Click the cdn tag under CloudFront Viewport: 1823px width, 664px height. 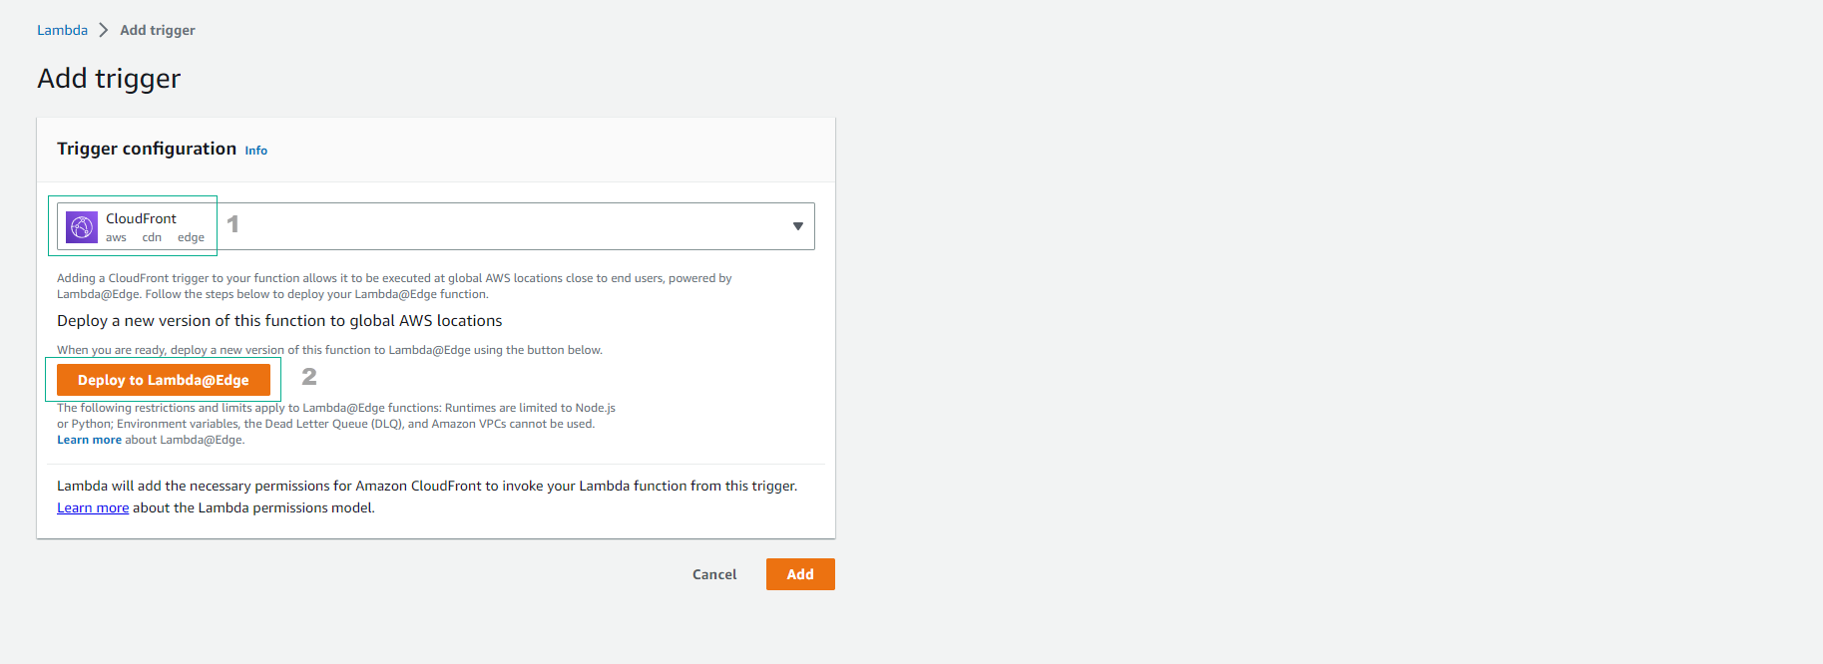click(152, 237)
